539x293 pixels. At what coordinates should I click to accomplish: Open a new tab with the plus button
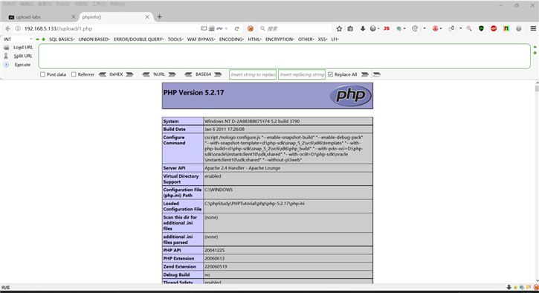(x=160, y=17)
